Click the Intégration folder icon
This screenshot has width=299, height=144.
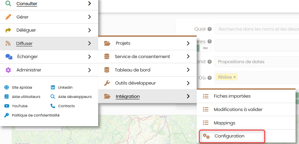point(107,97)
